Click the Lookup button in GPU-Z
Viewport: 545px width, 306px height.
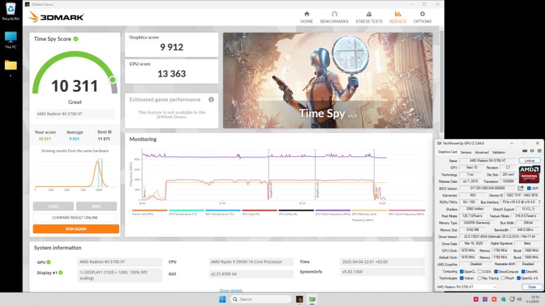(530, 160)
